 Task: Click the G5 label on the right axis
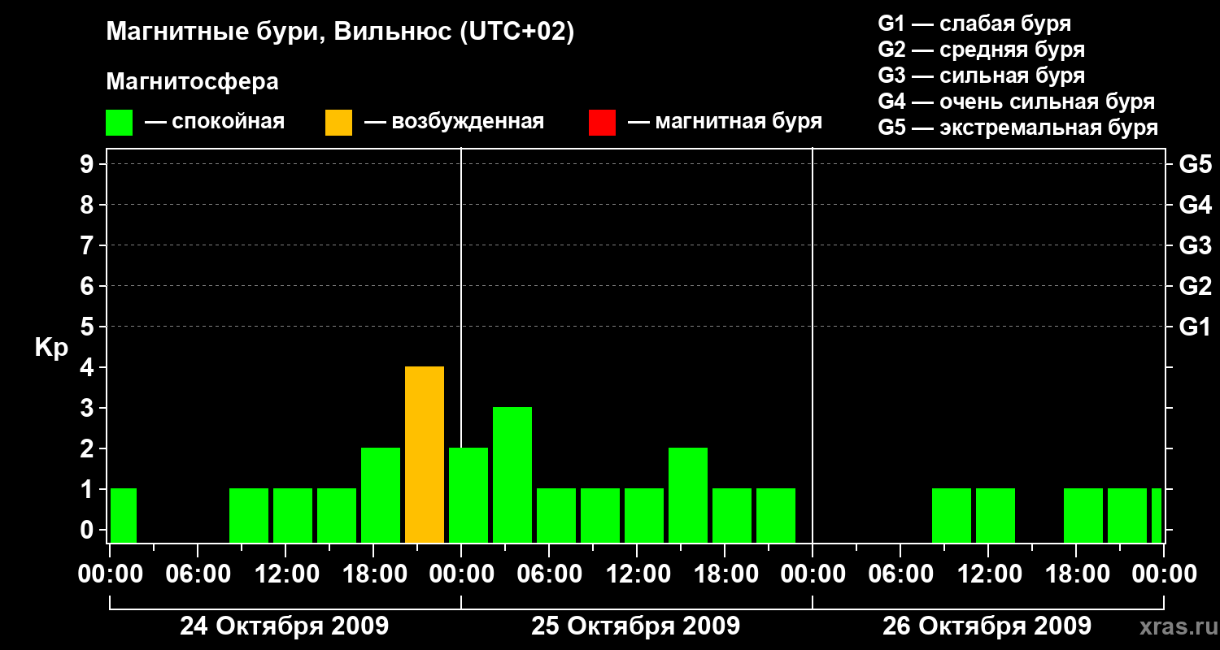(x=1196, y=164)
